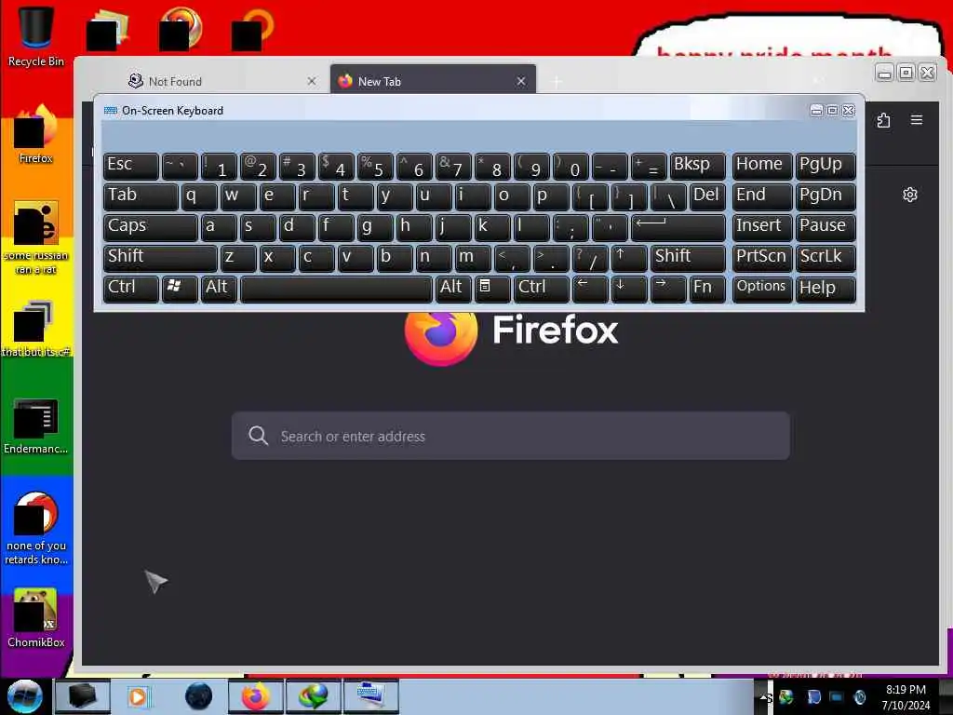
Task: Click the Tab key on keyboard
Action: 141,196
